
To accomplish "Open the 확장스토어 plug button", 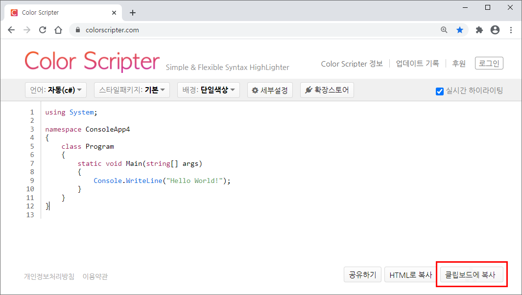I will pyautogui.click(x=327, y=90).
